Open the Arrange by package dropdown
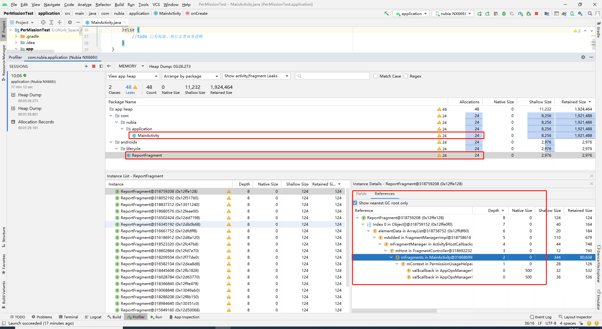 click(x=191, y=76)
